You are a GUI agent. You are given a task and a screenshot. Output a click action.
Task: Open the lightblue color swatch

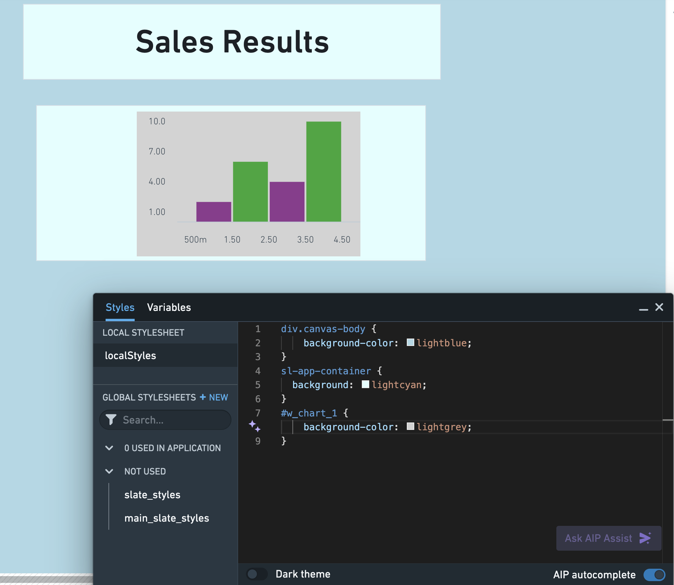[410, 342]
